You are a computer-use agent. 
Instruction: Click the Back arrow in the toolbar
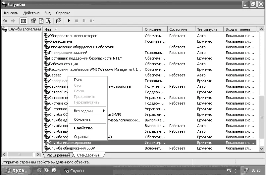(x=5, y=21)
